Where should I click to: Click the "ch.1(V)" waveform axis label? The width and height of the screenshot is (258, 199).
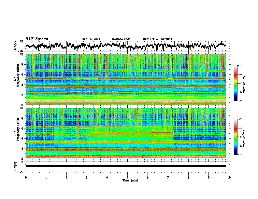(15, 46)
